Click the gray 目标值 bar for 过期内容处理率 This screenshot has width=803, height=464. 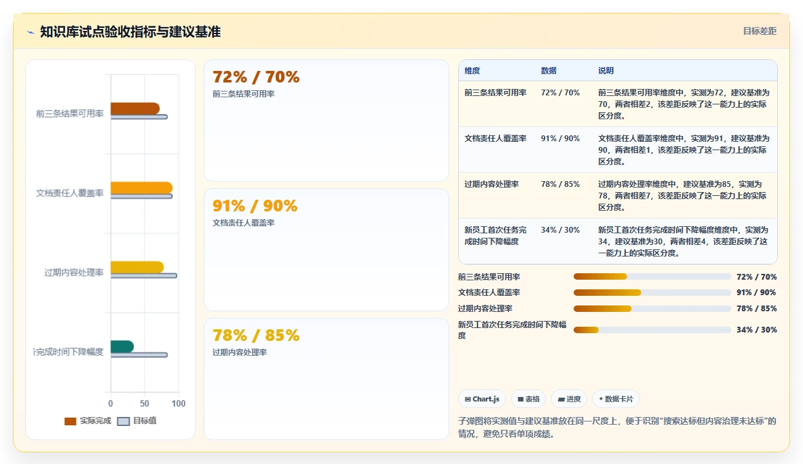click(x=144, y=276)
